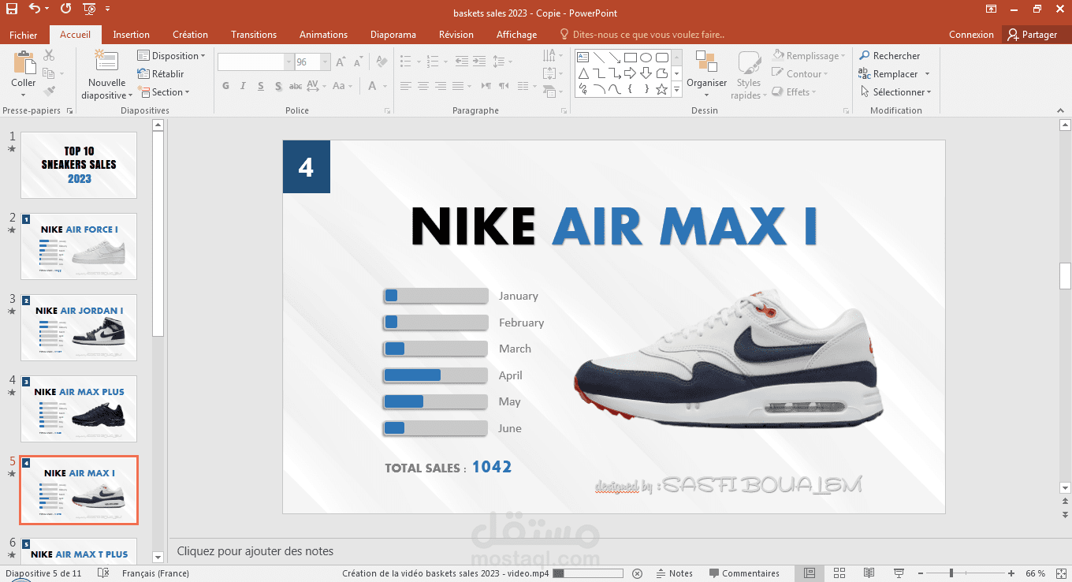Image resolution: width=1072 pixels, height=582 pixels.
Task: Select slide 1 Top 10 Sneakers Sales thumbnail
Action: click(x=79, y=165)
